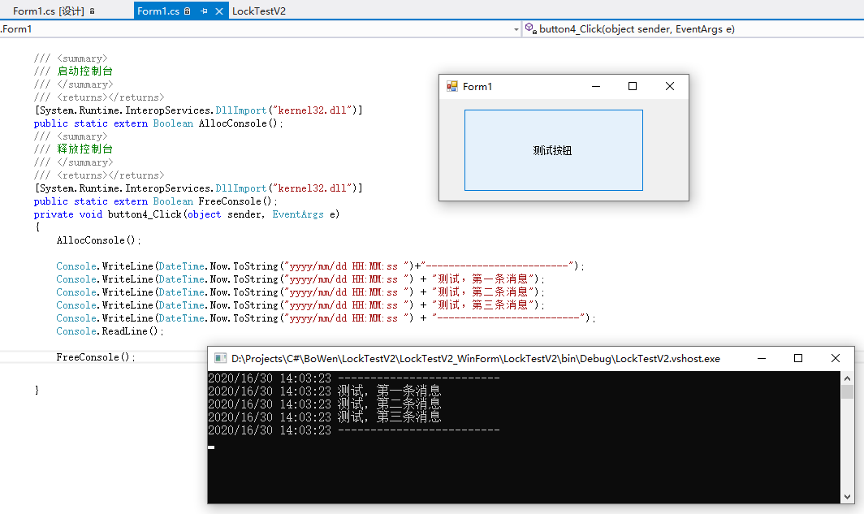
Task: Click the console scrollbar up arrow
Action: click(x=848, y=378)
